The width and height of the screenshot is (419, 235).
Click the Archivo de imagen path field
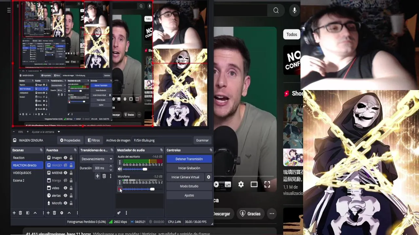click(162, 140)
